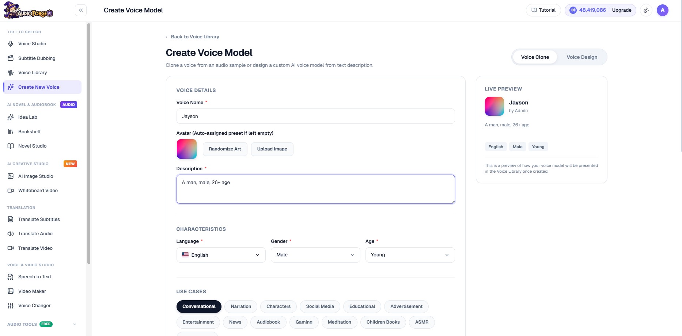Toggle the ASMR use case chip
The width and height of the screenshot is (682, 336).
tap(422, 322)
